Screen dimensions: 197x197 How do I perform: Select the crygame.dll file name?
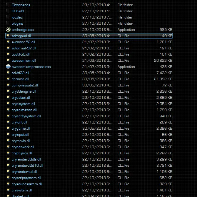point(21,128)
